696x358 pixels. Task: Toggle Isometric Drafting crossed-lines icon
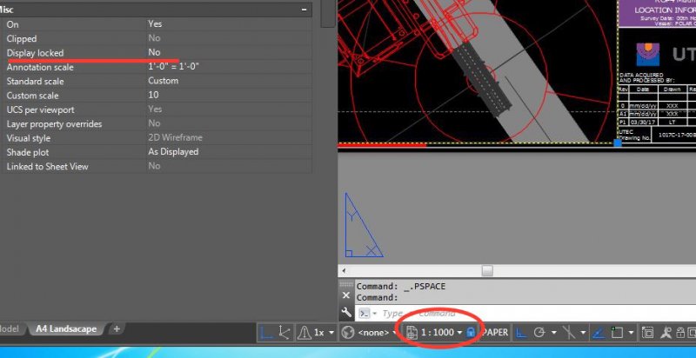(x=568, y=332)
